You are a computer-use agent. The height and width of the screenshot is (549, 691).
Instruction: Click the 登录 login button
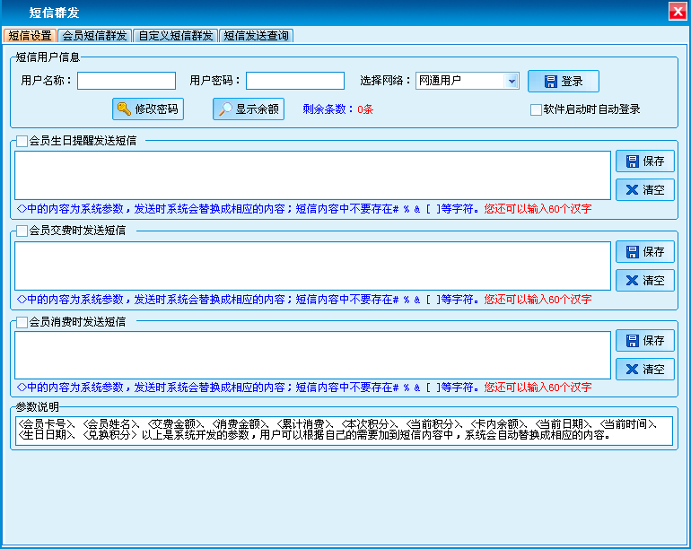tap(563, 82)
